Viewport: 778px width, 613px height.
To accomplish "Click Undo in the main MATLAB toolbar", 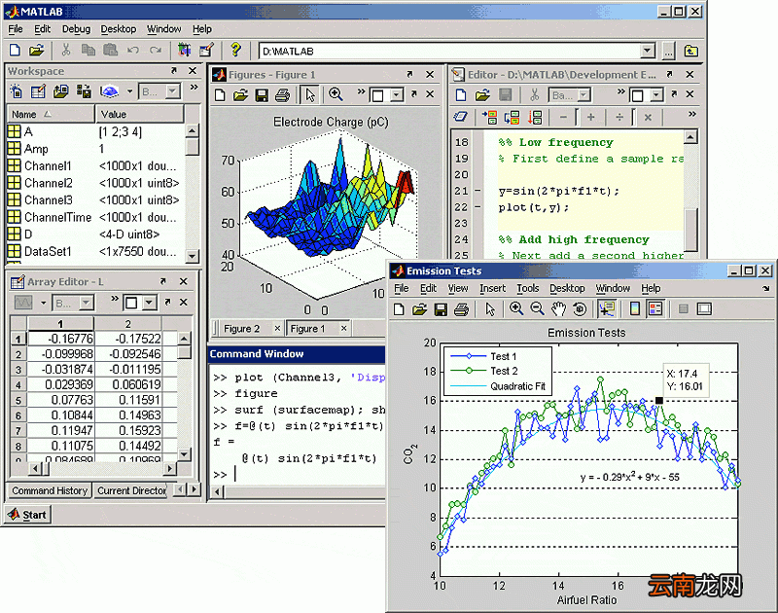I will 132,50.
